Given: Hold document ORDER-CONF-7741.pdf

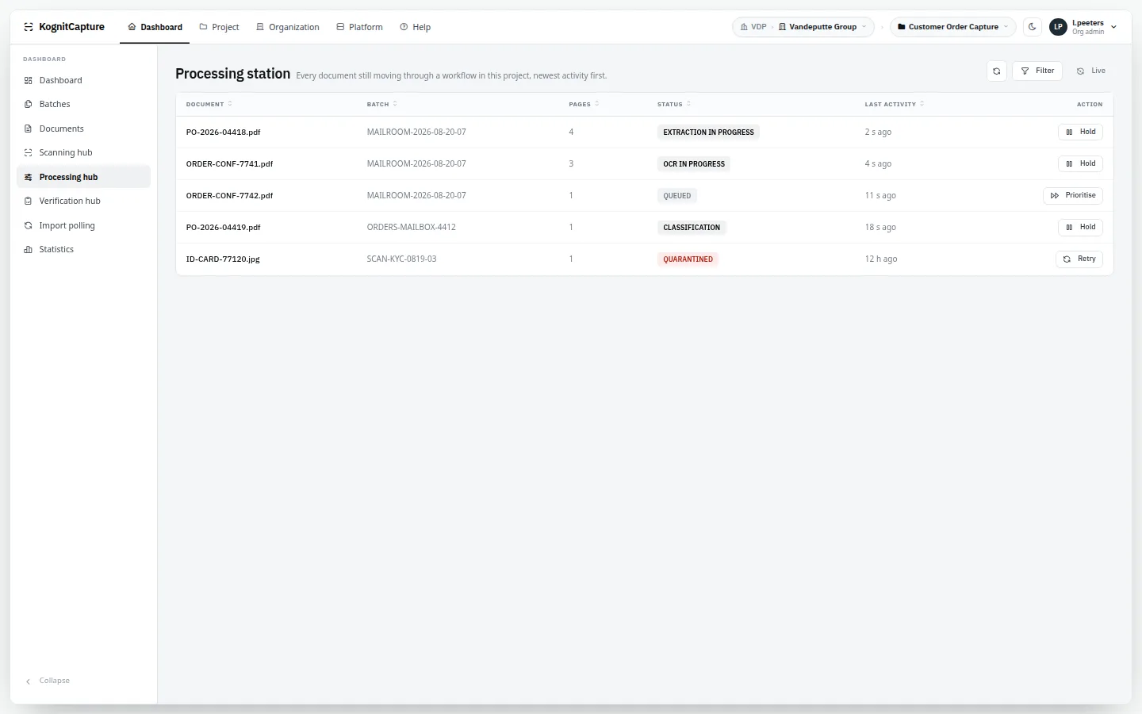Looking at the screenshot, I should click(1080, 163).
